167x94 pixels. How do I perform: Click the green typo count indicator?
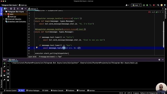pos(157,12)
